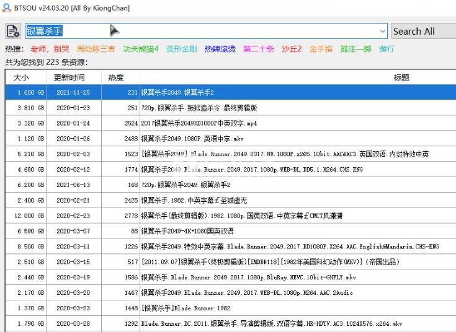The image size is (456, 332).
Task: Select the [2011.09.07]银翼杀手(终极剪辑版) row
Action: 231,262
